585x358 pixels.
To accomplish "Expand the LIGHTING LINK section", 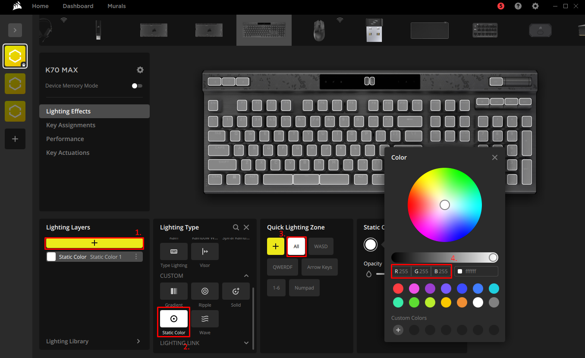I will (x=246, y=343).
